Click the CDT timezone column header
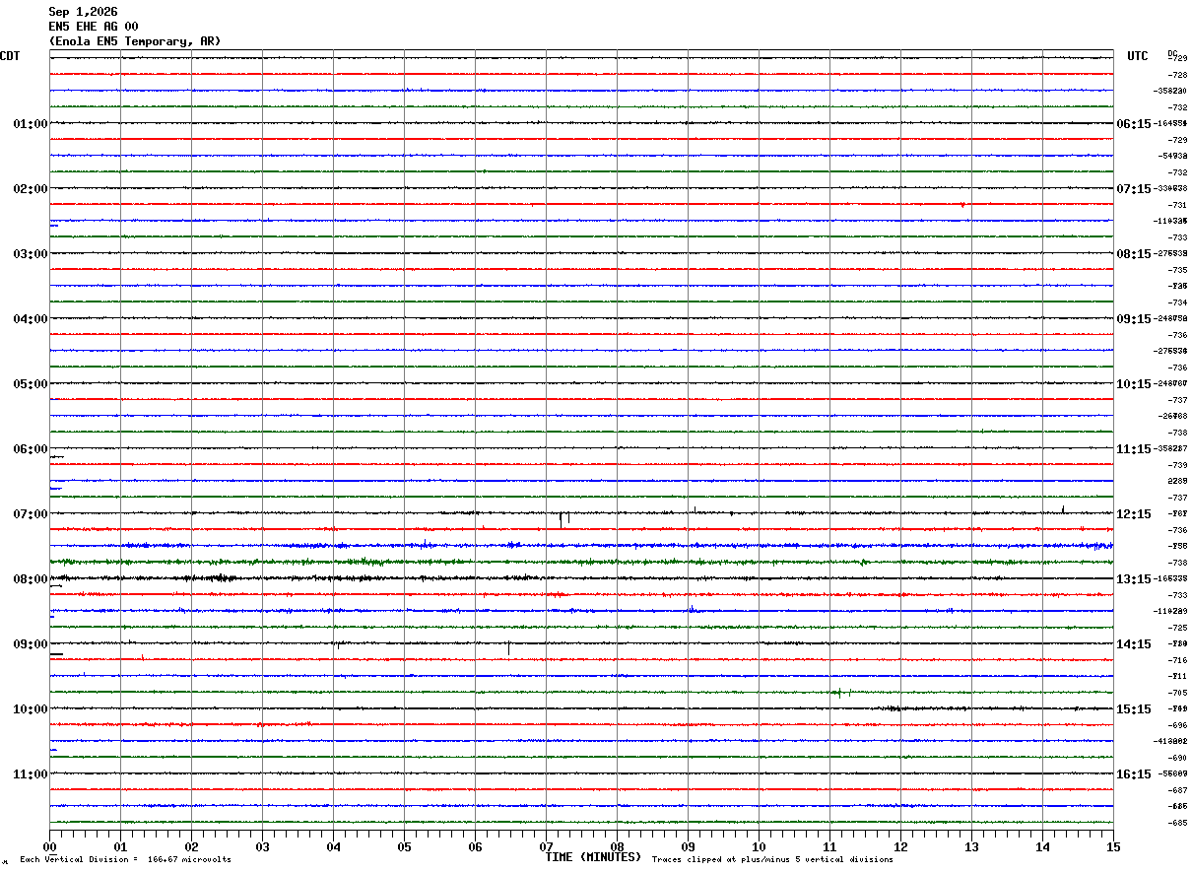The width and height of the screenshot is (1192, 873). coord(10,56)
